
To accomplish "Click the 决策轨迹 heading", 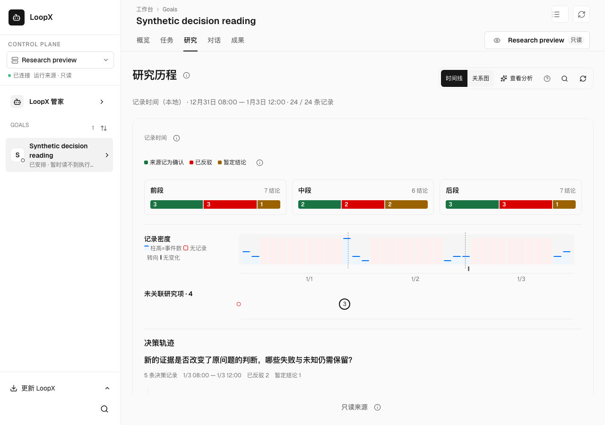I will point(159,343).
